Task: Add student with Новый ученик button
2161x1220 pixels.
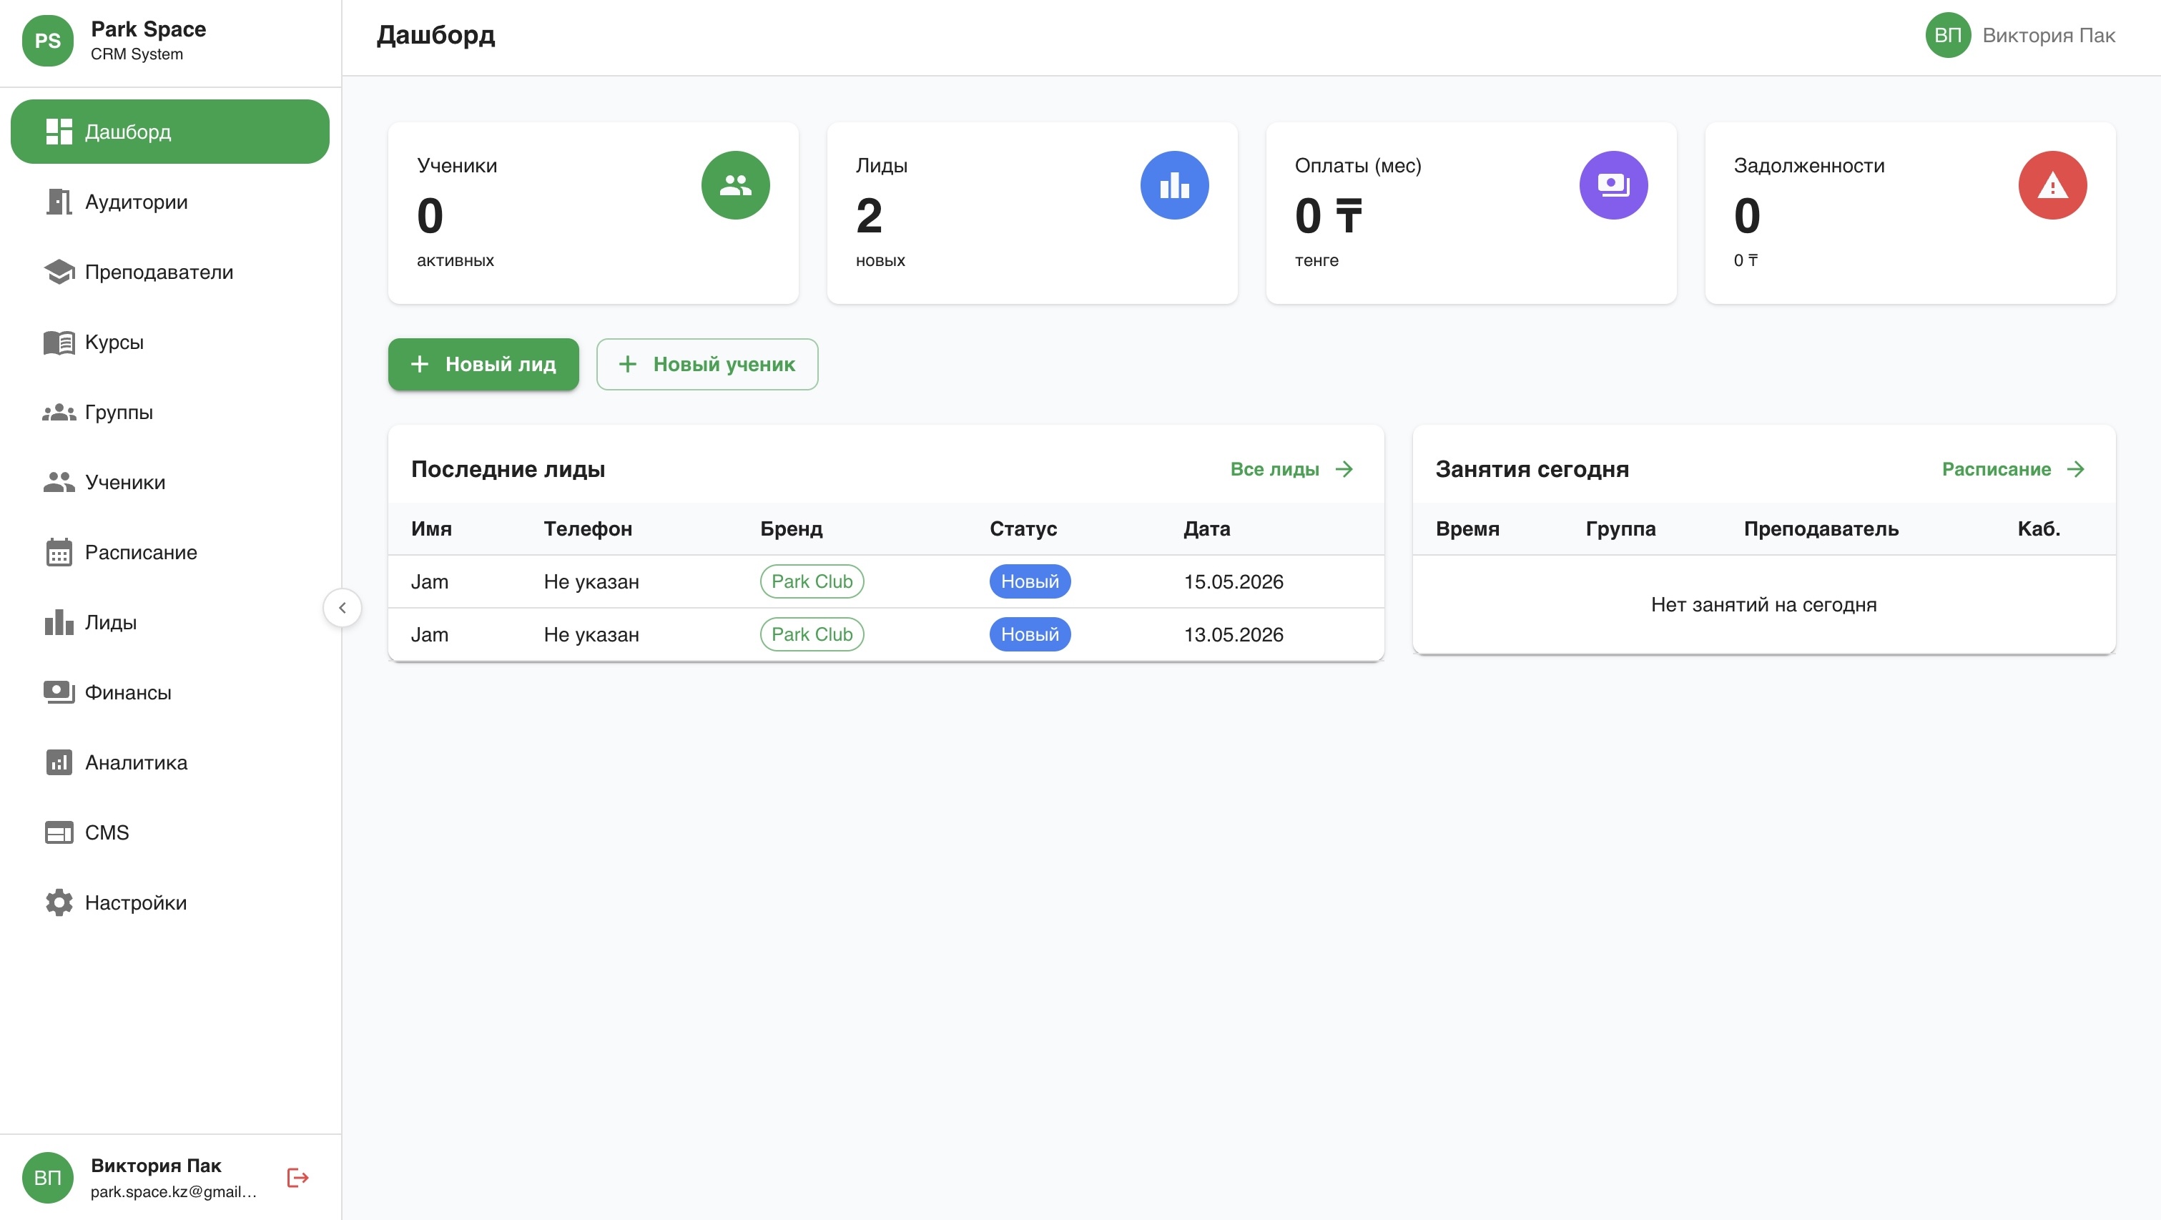Action: (707, 364)
